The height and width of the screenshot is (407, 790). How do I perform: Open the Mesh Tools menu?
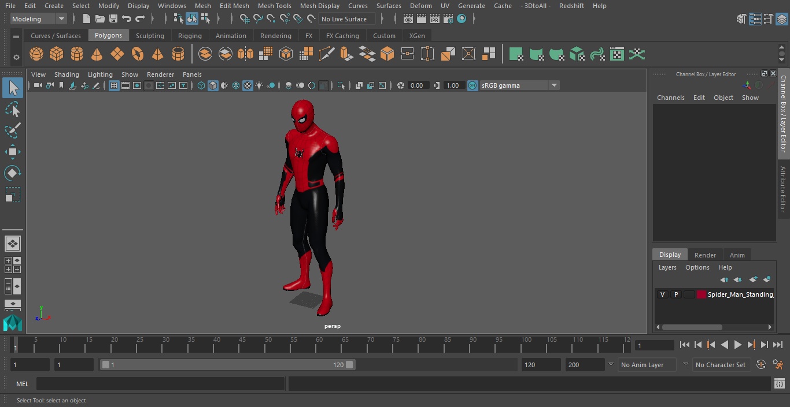(x=274, y=6)
